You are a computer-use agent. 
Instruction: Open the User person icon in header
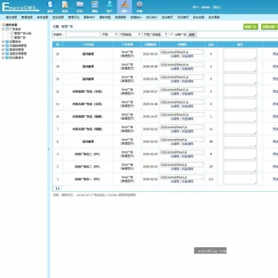click(110, 7)
